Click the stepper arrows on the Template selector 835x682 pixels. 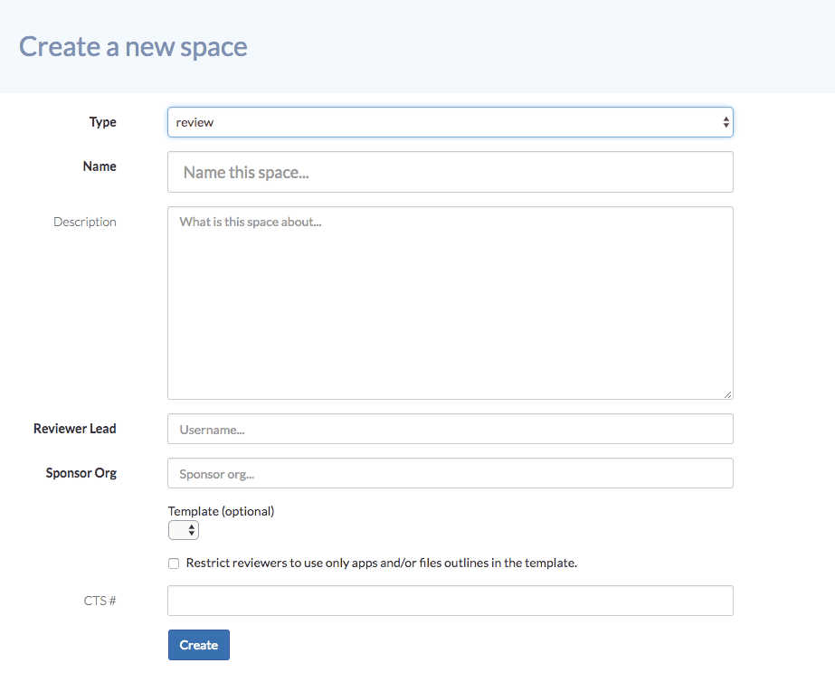pyautogui.click(x=192, y=529)
